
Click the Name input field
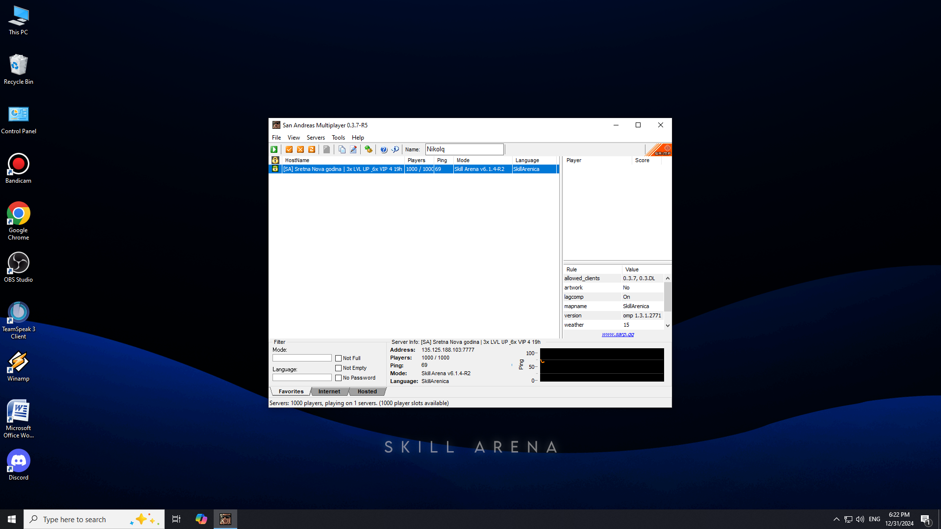tap(464, 149)
